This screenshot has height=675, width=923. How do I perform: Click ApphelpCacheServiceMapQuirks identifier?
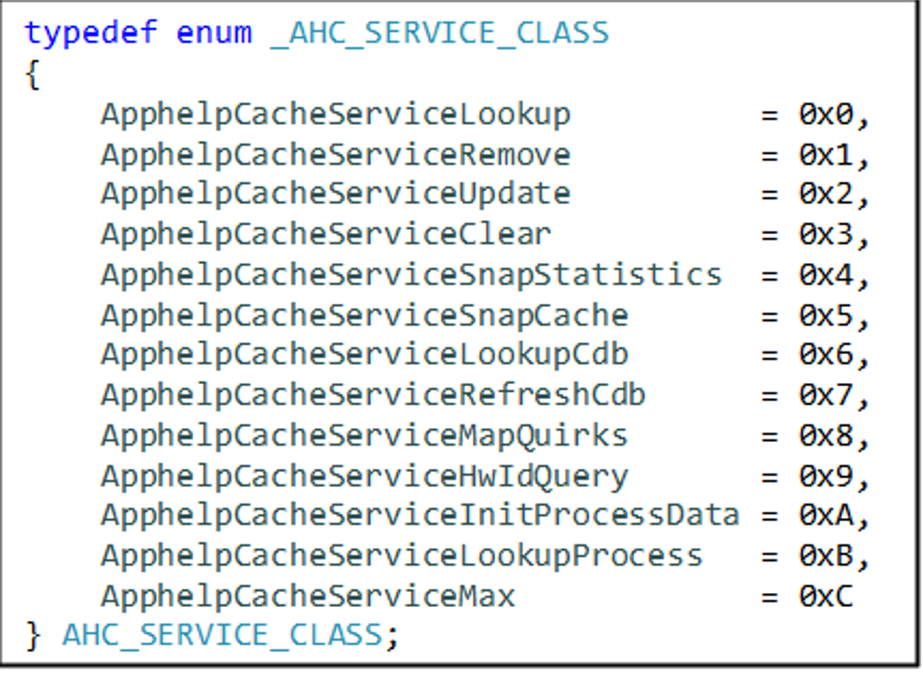tap(365, 436)
